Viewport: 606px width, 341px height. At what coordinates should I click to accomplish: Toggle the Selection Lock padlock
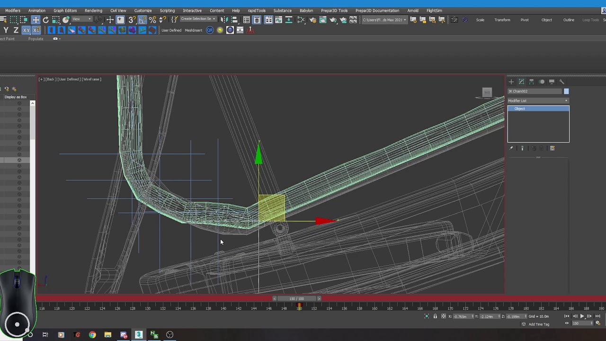pyautogui.click(x=435, y=316)
